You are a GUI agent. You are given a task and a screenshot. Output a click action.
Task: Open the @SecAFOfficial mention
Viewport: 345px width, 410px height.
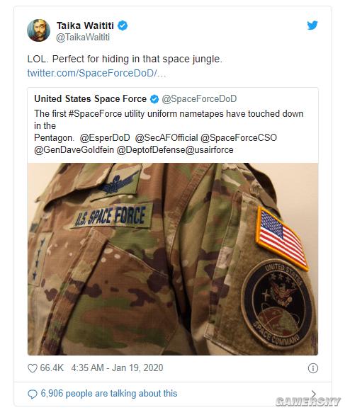click(166, 138)
